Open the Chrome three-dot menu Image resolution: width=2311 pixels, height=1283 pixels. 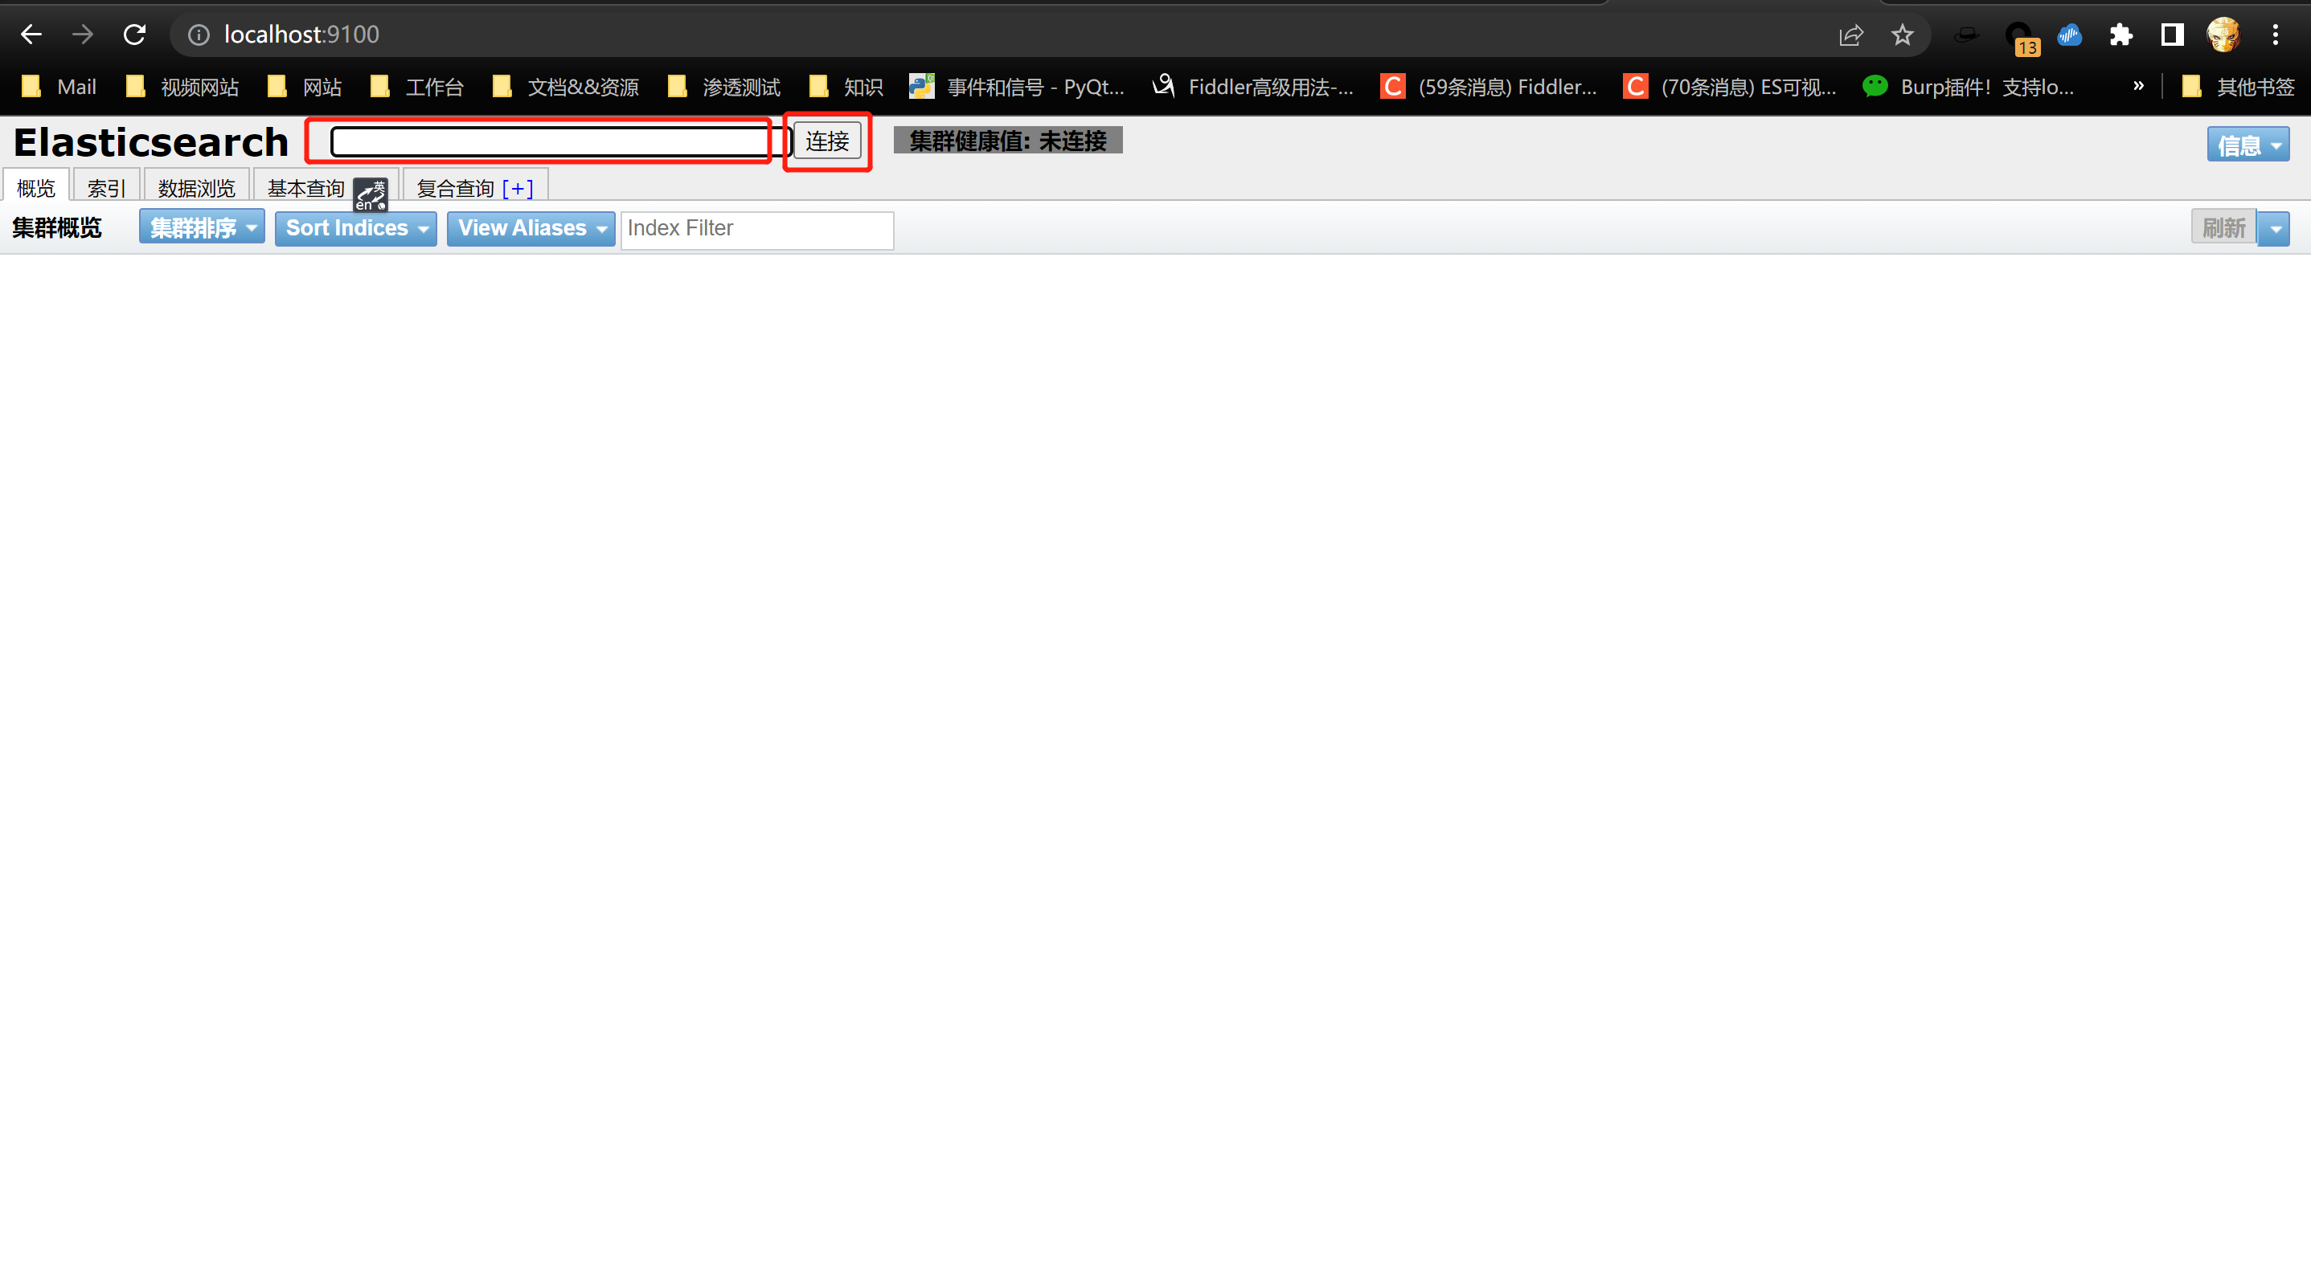point(2275,34)
